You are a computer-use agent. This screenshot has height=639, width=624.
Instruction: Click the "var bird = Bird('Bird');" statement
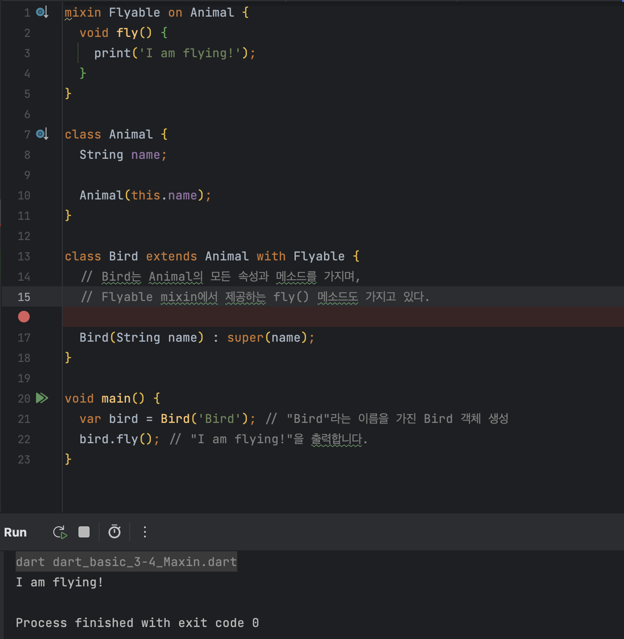tap(168, 419)
